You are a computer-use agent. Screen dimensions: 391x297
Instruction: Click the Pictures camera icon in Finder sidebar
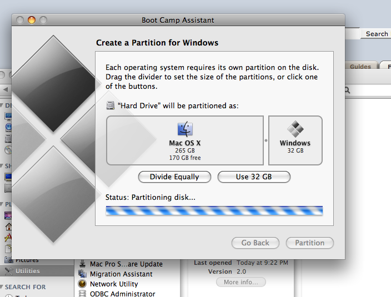[8, 260]
